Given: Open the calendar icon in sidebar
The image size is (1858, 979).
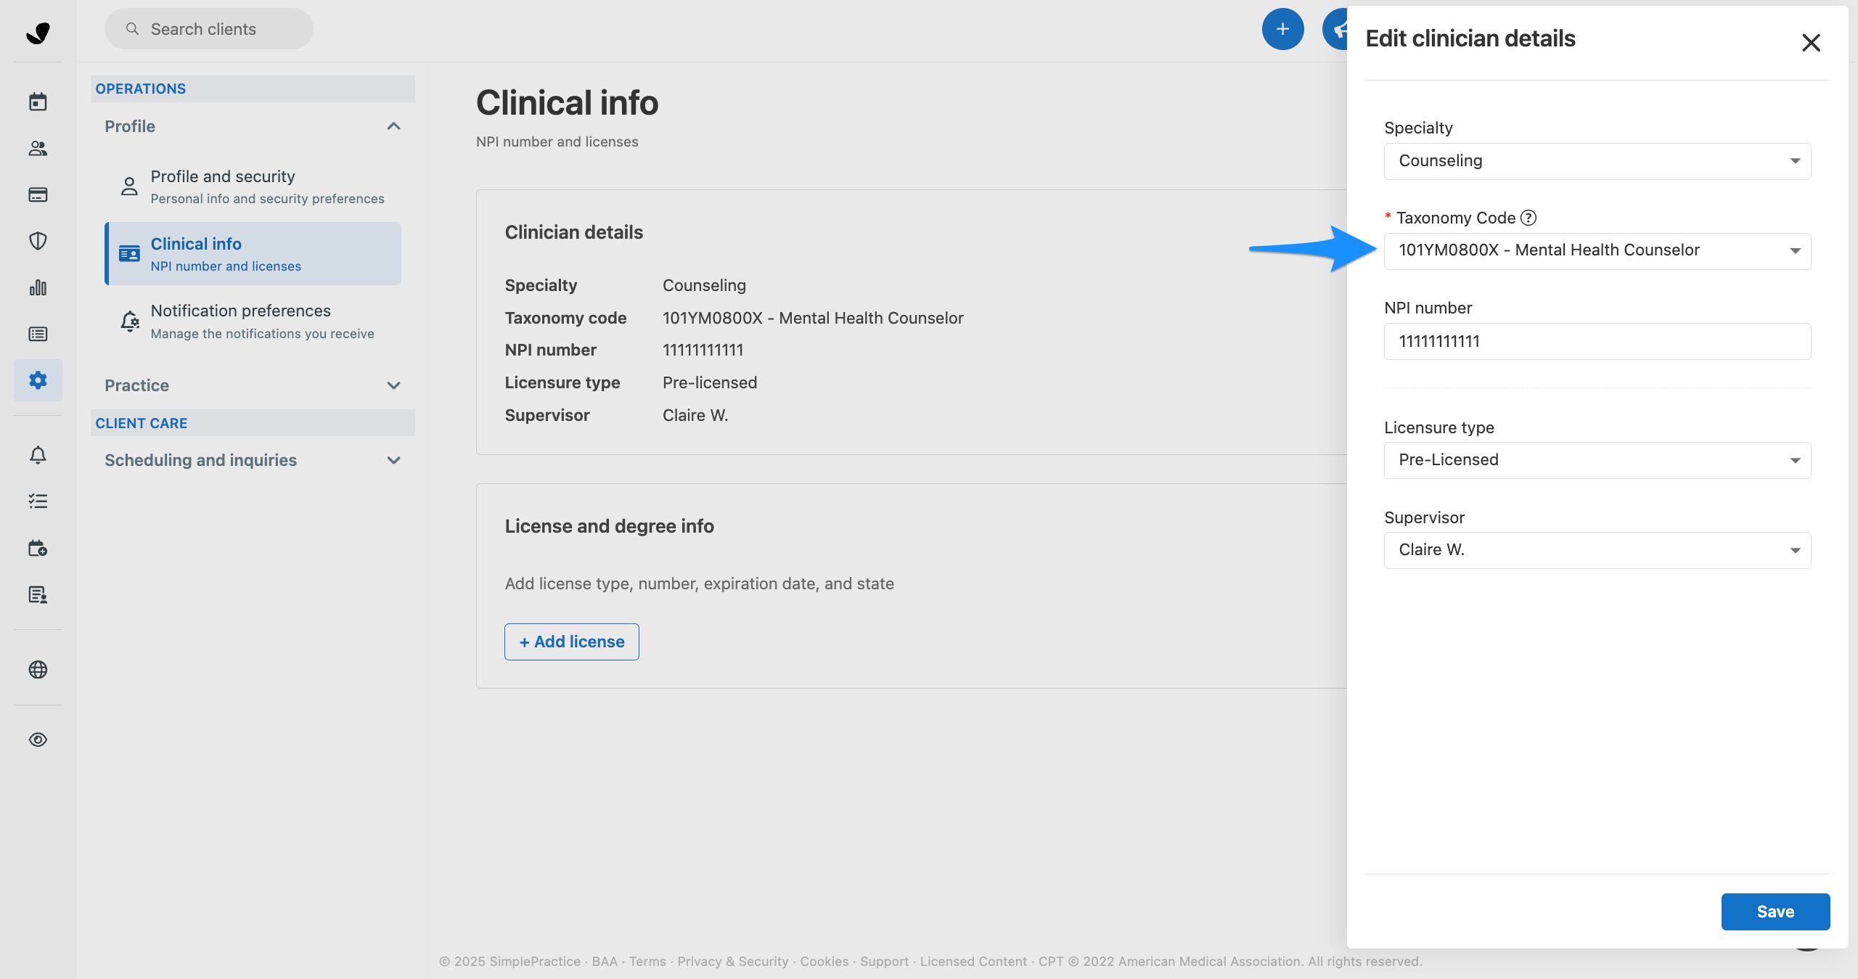Looking at the screenshot, I should [x=38, y=102].
